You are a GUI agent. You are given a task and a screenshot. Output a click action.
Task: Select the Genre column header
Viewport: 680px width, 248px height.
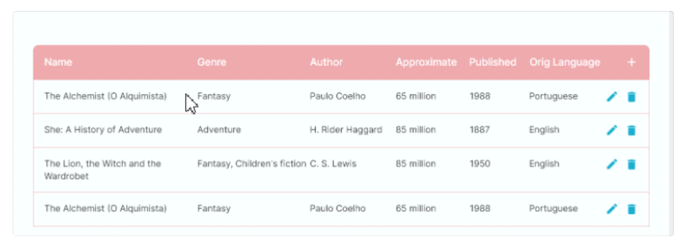click(x=212, y=62)
